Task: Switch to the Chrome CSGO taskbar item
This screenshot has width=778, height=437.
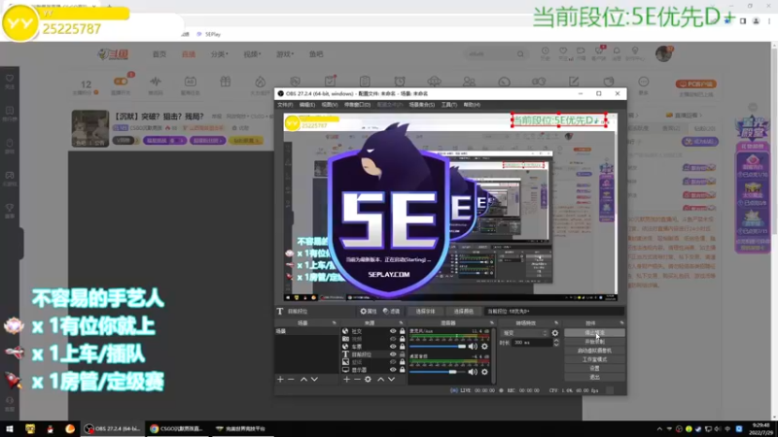Action: [x=178, y=429]
